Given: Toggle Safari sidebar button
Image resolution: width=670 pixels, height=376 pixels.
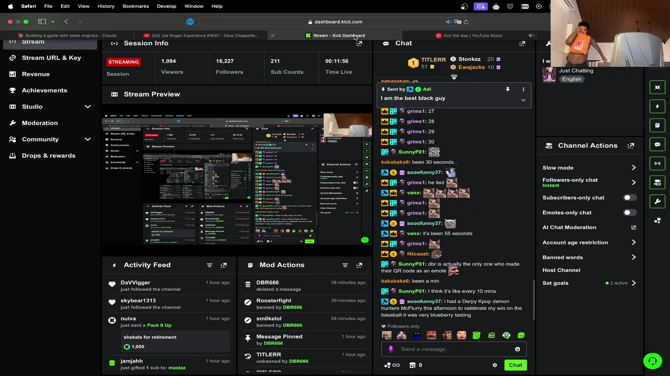Looking at the screenshot, I should coord(42,22).
